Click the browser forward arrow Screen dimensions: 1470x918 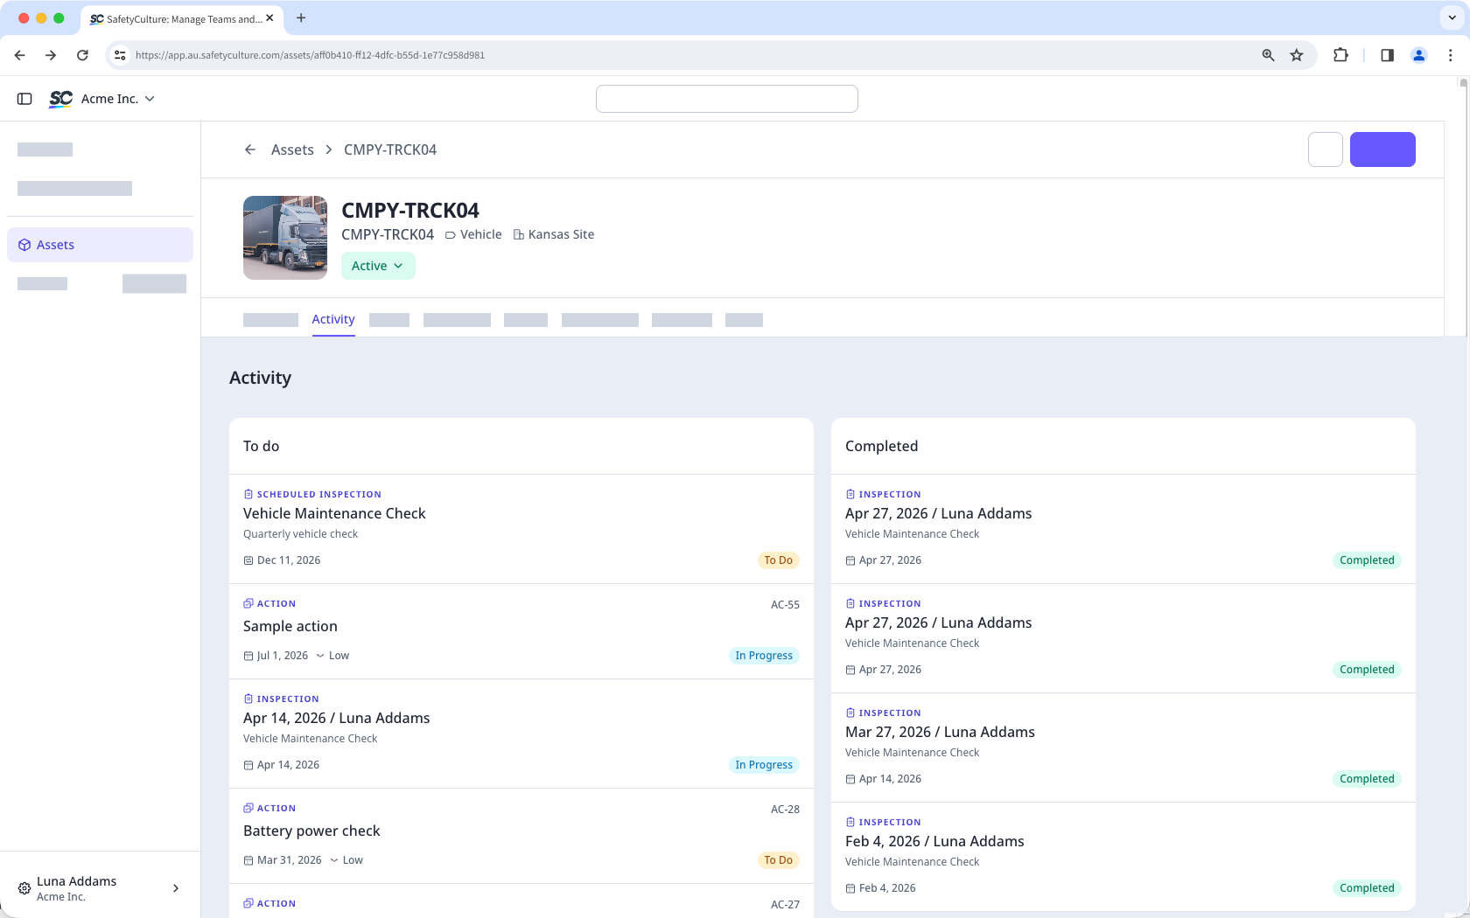(51, 55)
